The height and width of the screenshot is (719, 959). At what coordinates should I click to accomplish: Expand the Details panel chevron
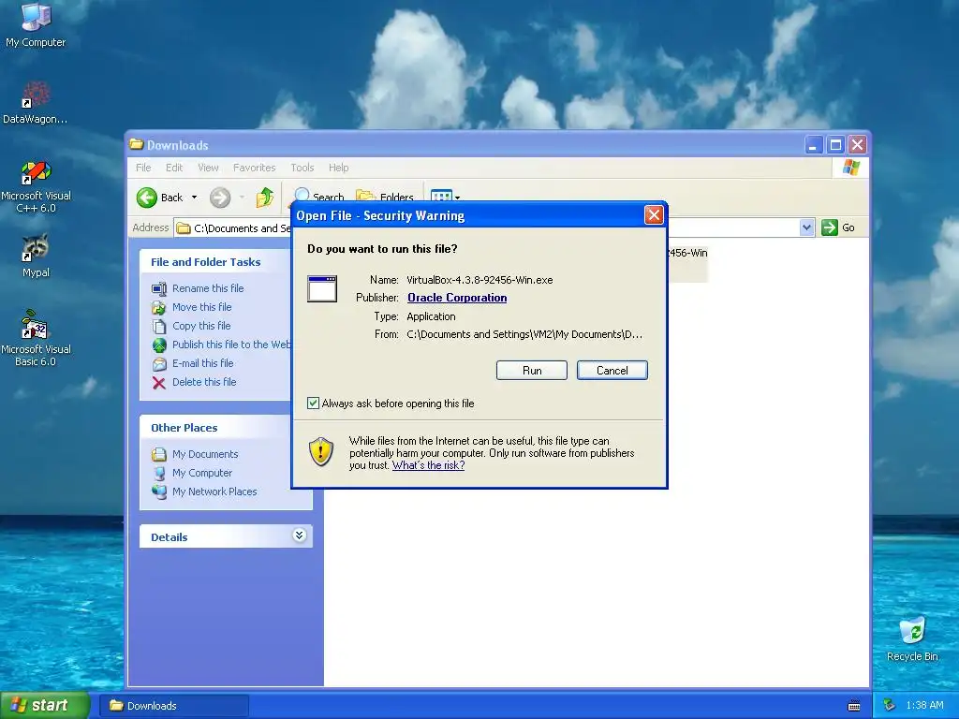click(299, 536)
